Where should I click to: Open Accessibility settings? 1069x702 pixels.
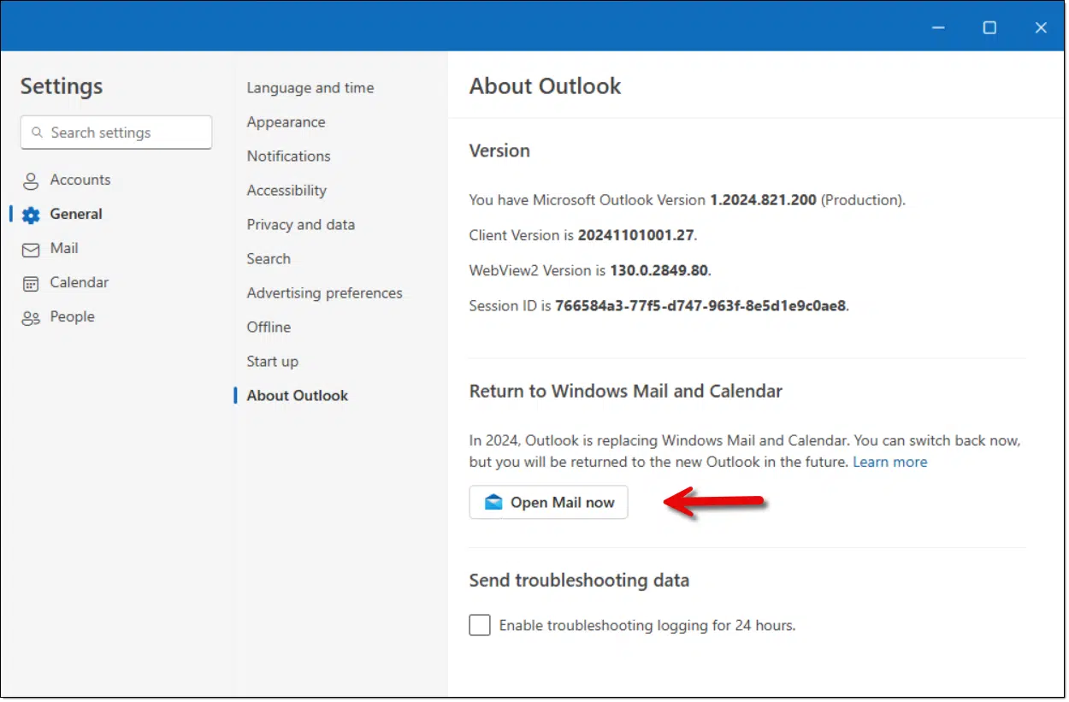tap(286, 190)
